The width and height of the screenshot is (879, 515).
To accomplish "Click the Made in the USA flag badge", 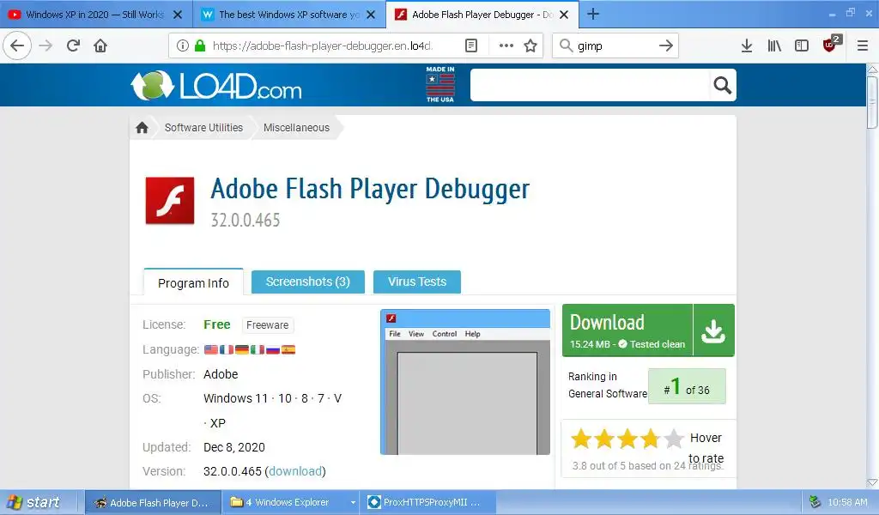I will (x=440, y=85).
